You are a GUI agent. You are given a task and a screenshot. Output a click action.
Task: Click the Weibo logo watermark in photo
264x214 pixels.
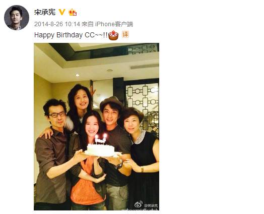click(139, 204)
